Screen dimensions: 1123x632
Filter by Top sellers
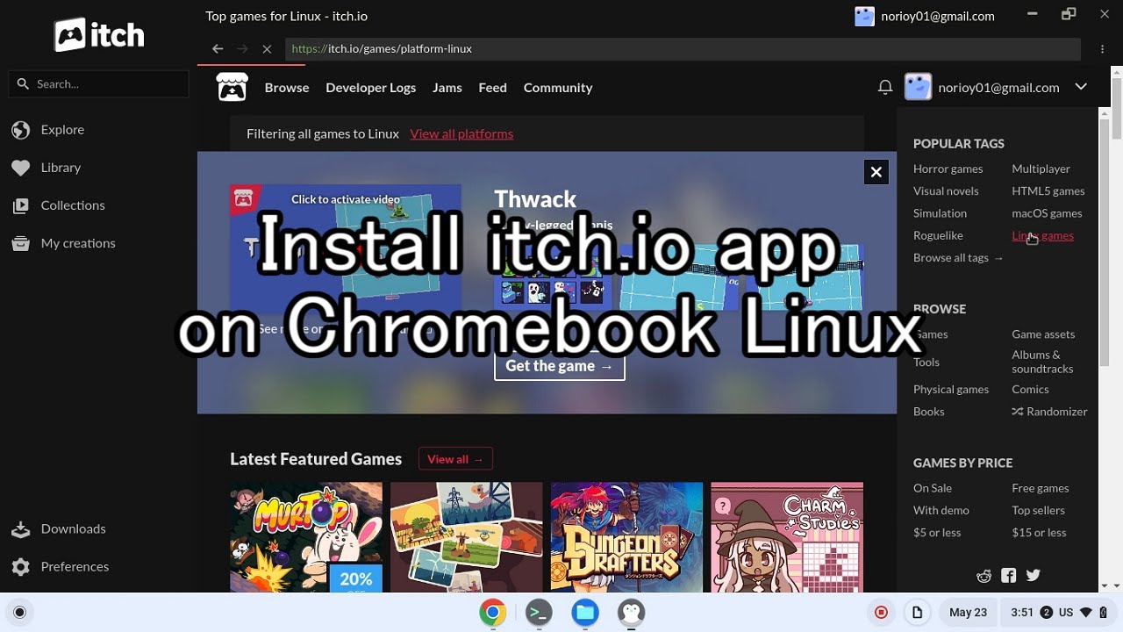pyautogui.click(x=1038, y=510)
